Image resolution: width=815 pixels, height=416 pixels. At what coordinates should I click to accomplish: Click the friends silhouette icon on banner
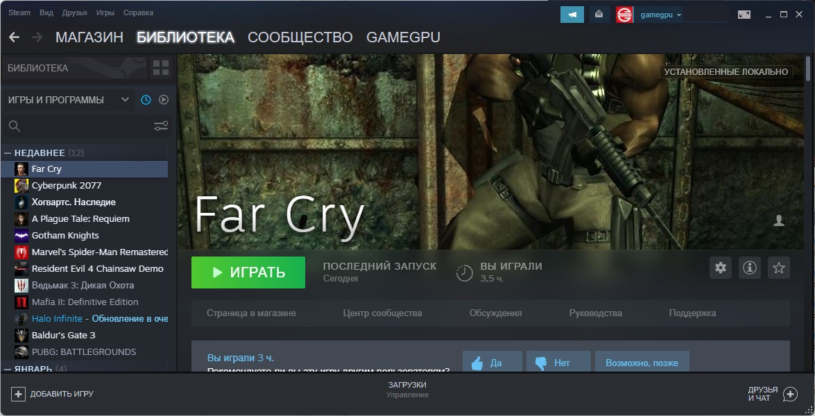click(x=779, y=220)
